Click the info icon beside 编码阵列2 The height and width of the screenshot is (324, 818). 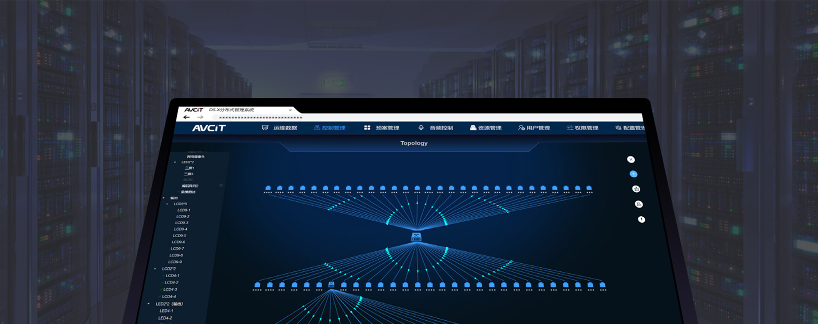tap(221, 185)
